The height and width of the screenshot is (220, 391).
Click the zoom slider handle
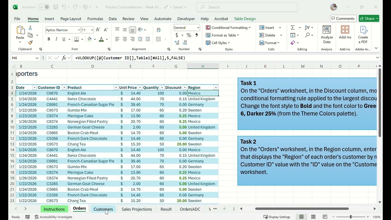351,217
